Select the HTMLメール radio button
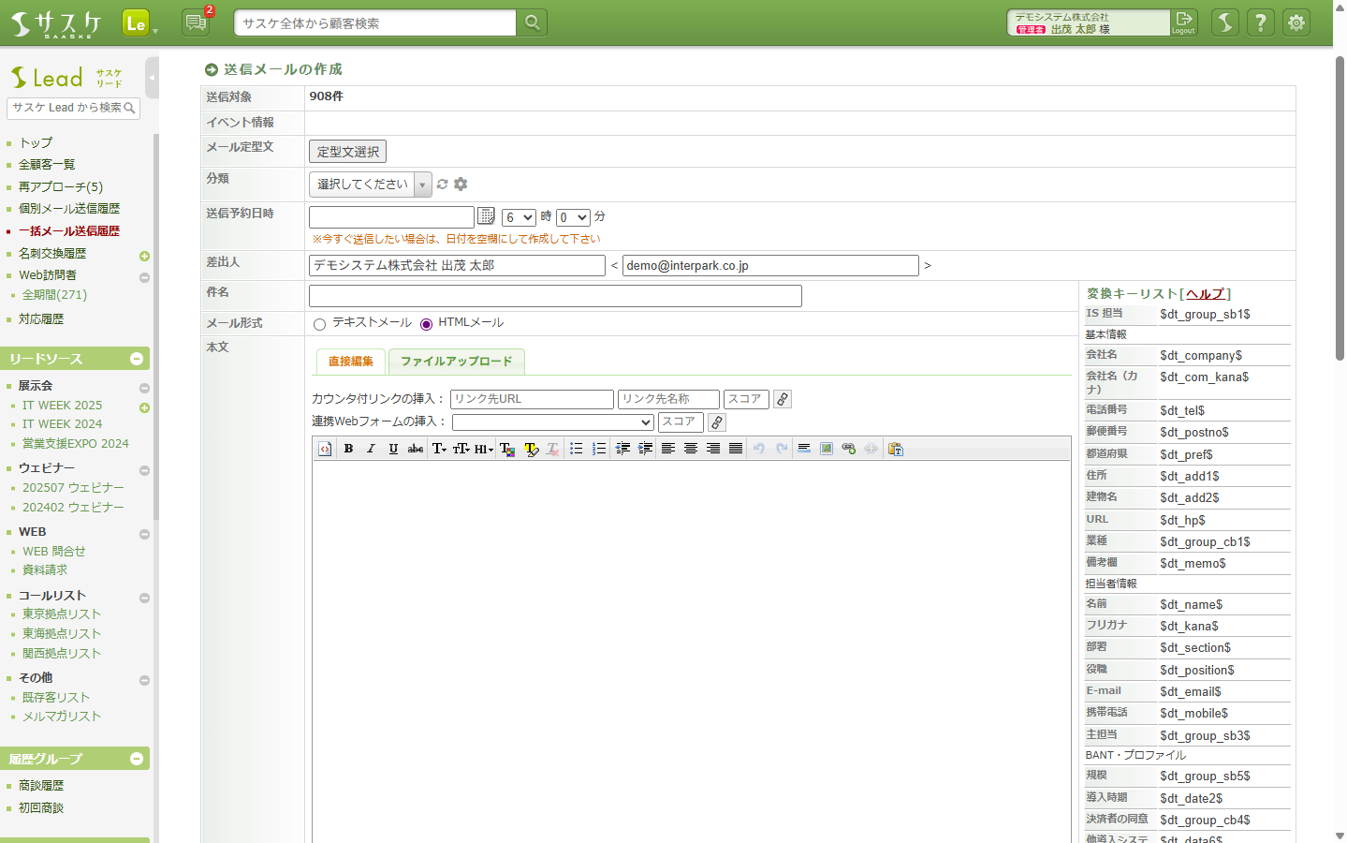Image resolution: width=1347 pixels, height=843 pixels. 427,324
